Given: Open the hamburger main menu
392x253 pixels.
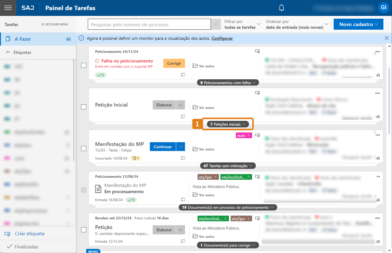Looking at the screenshot, I should click(x=8, y=8).
